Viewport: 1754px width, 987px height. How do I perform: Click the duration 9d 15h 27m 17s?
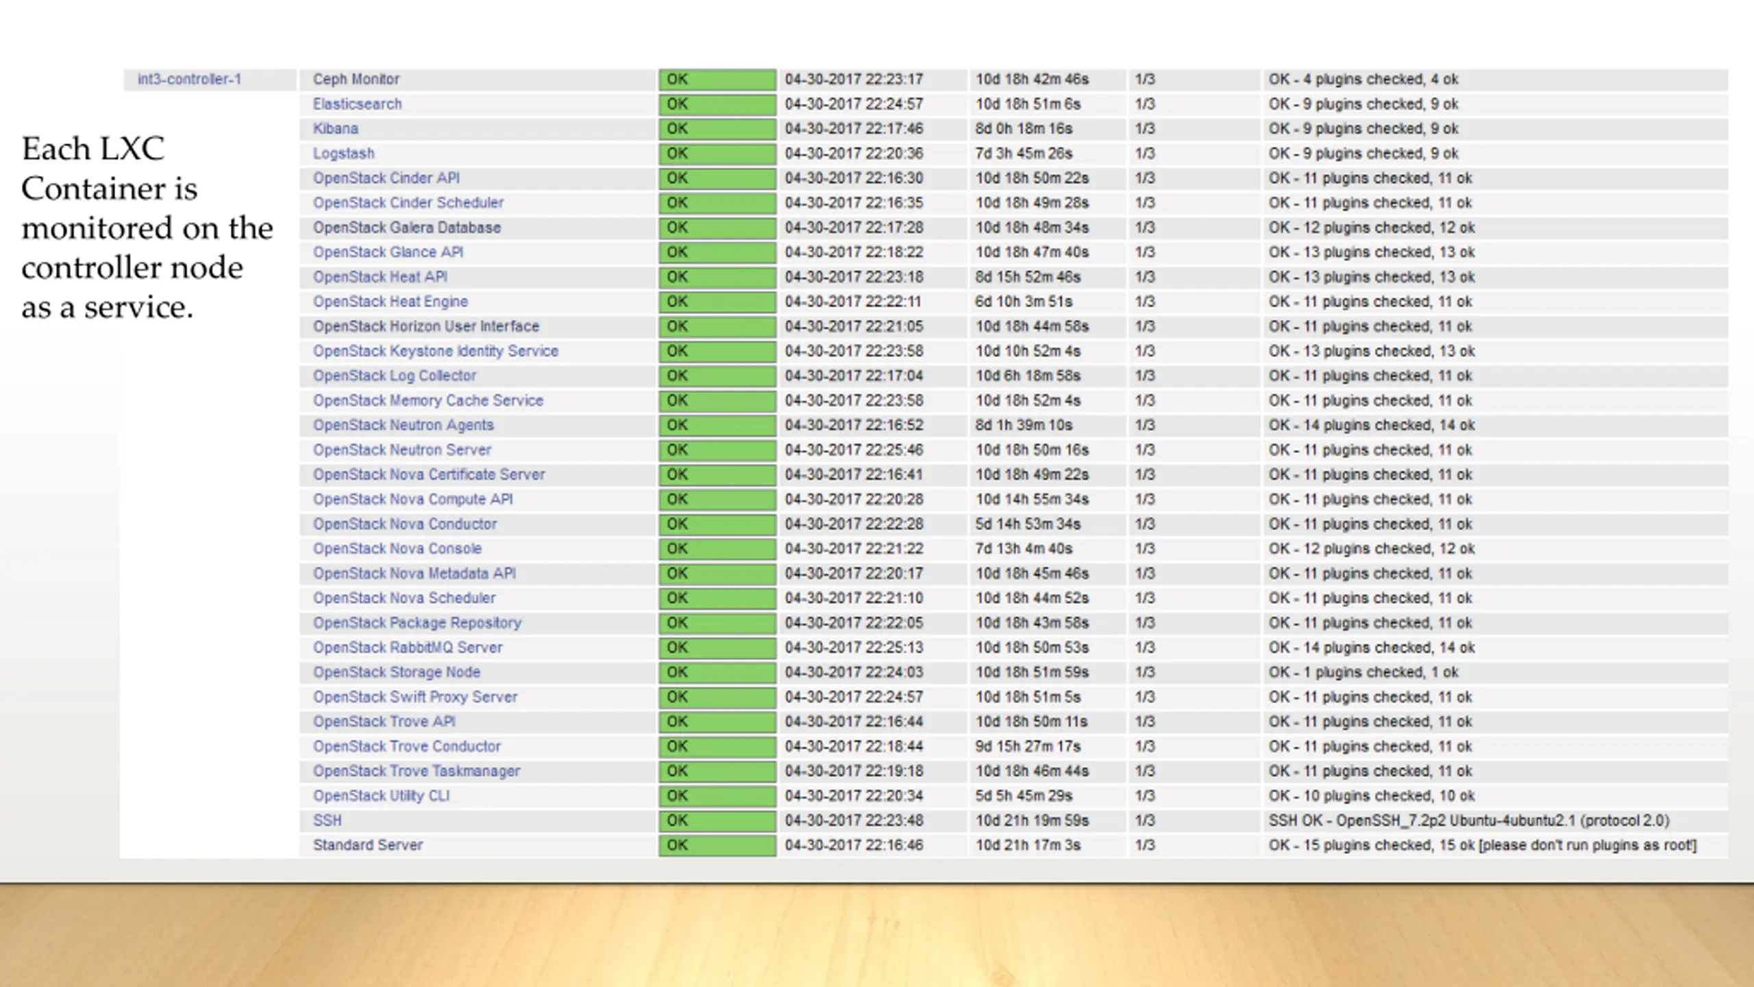tap(1028, 746)
